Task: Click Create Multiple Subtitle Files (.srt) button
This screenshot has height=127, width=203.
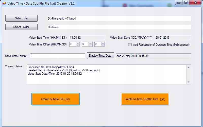Action: pos(145,99)
